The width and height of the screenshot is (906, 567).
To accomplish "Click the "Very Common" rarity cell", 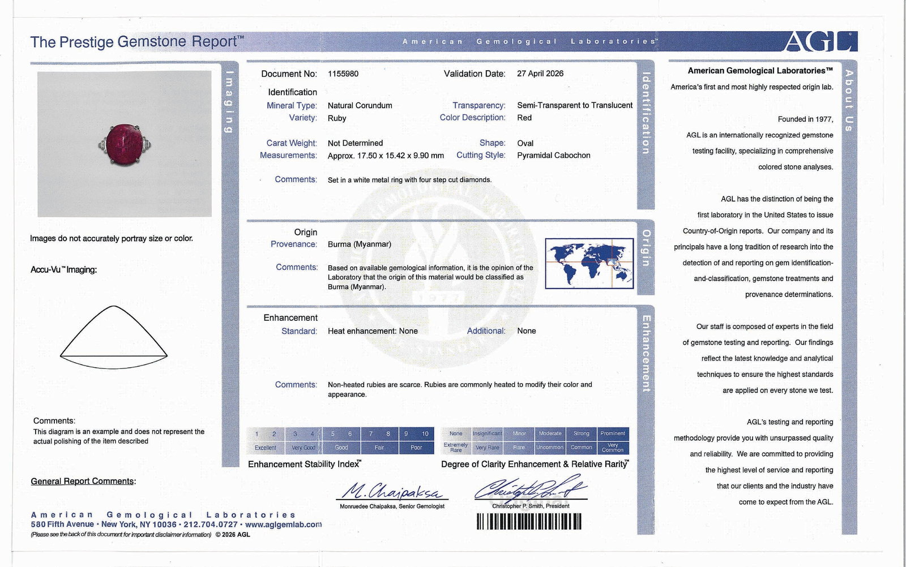I will pos(613,448).
